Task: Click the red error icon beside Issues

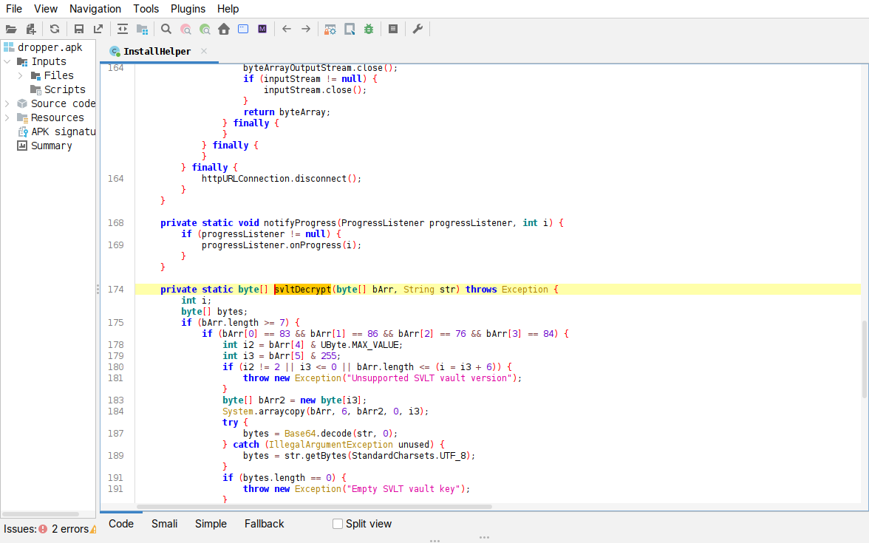Action: click(43, 529)
